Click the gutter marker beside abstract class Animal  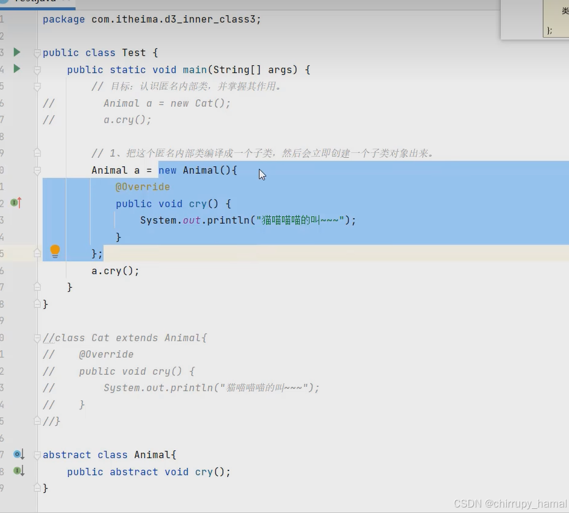18,455
